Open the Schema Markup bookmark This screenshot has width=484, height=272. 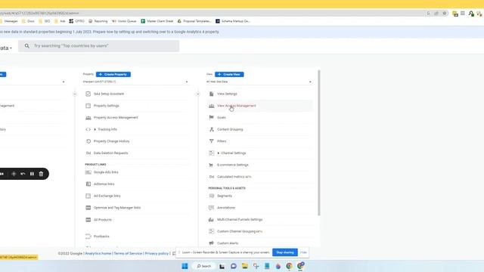233,21
